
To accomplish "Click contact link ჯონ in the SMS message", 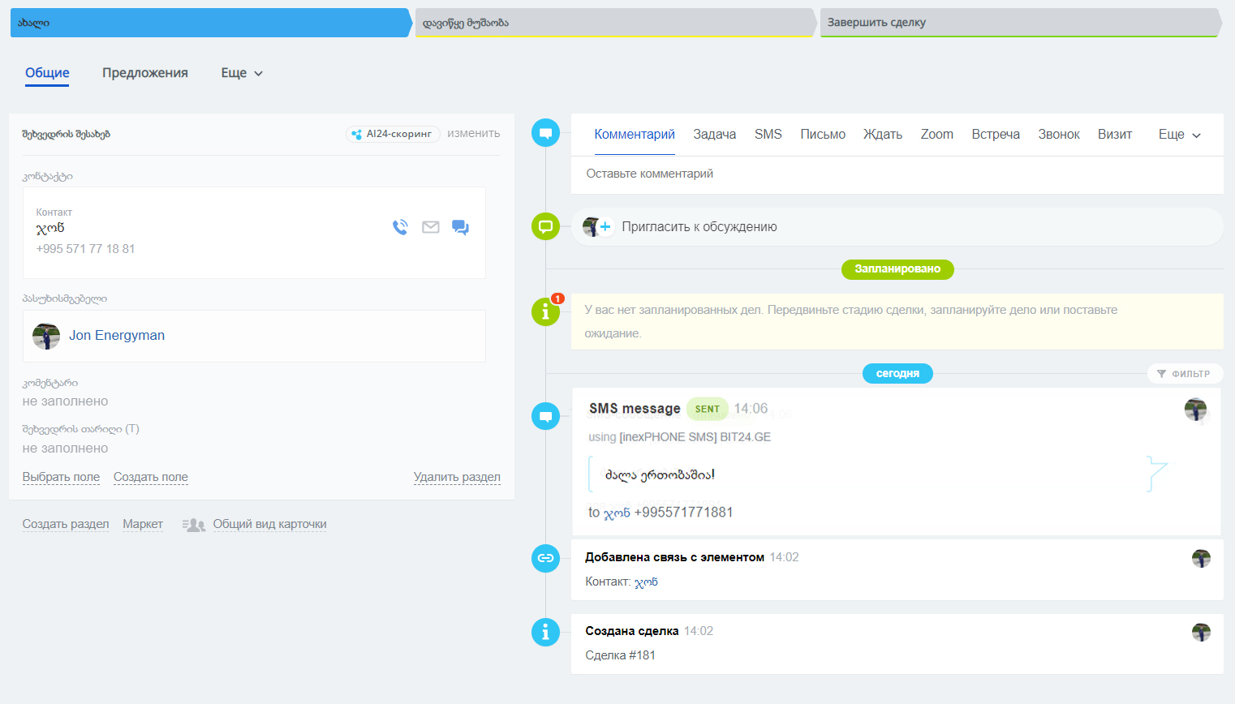I will (617, 513).
